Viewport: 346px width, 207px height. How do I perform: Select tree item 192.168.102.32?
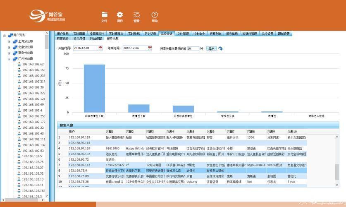(x=33, y=173)
